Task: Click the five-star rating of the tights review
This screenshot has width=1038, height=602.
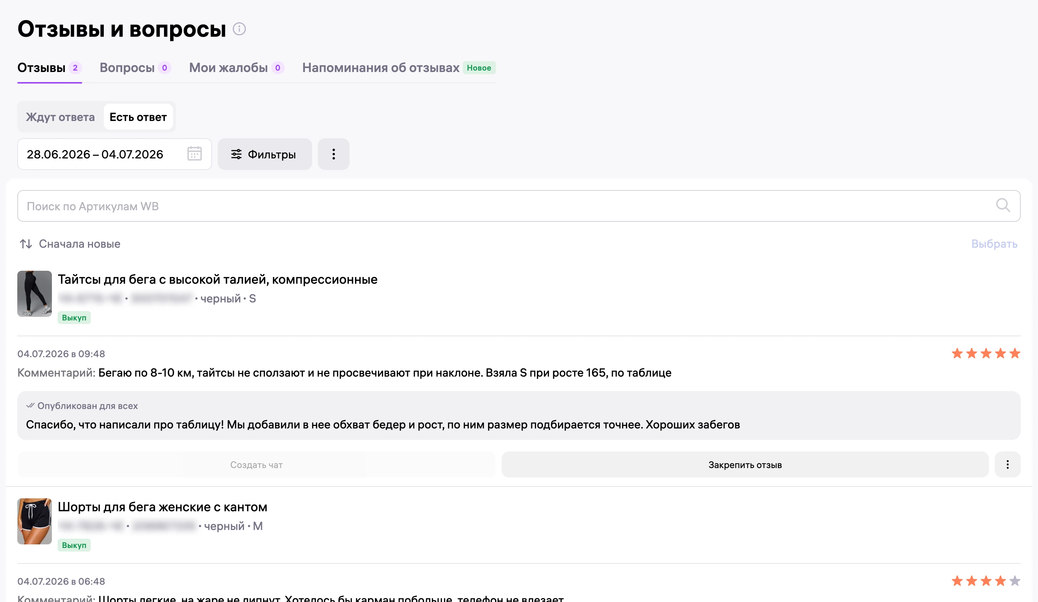Action: coord(986,354)
